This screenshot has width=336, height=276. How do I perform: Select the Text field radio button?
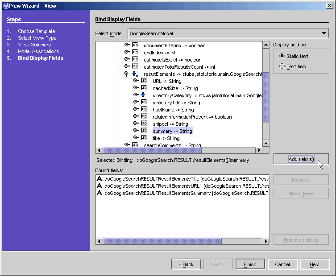[x=282, y=66]
